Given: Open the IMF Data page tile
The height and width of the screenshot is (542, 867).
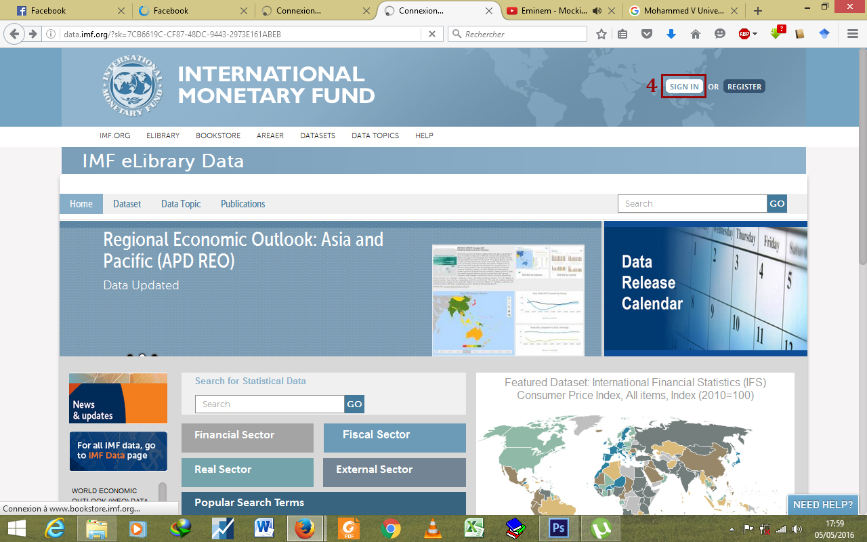Looking at the screenshot, I should click(118, 451).
